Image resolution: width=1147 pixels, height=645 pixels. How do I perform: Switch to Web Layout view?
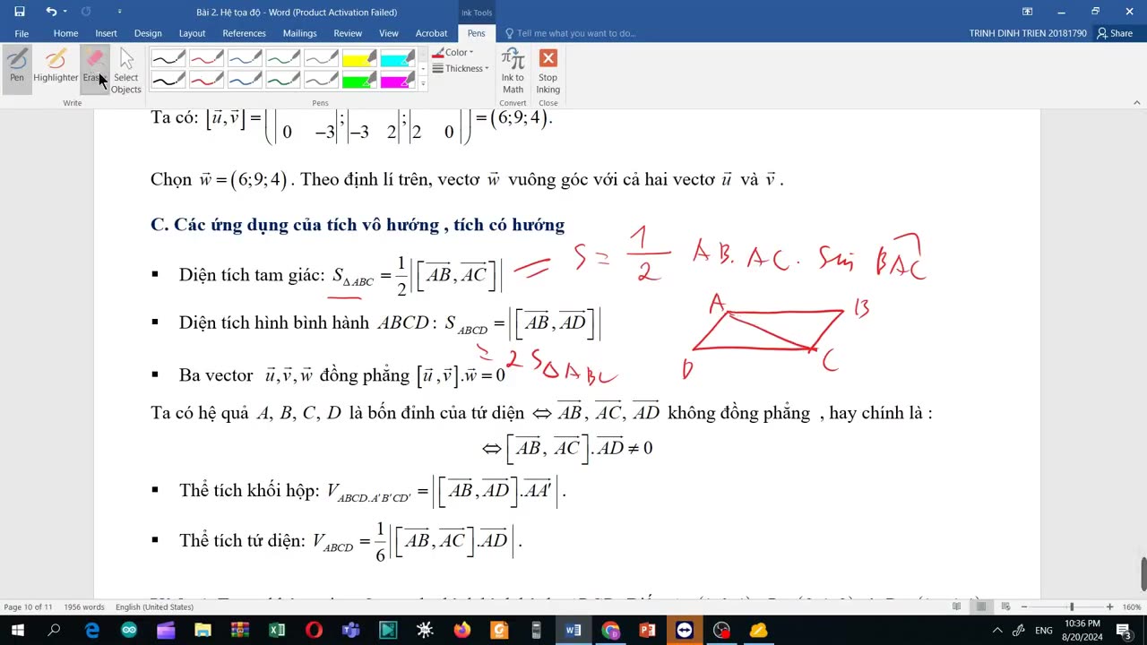point(1005,606)
